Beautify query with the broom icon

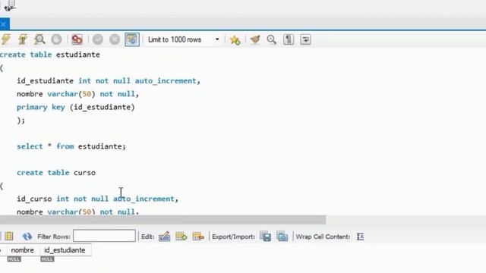(x=255, y=39)
